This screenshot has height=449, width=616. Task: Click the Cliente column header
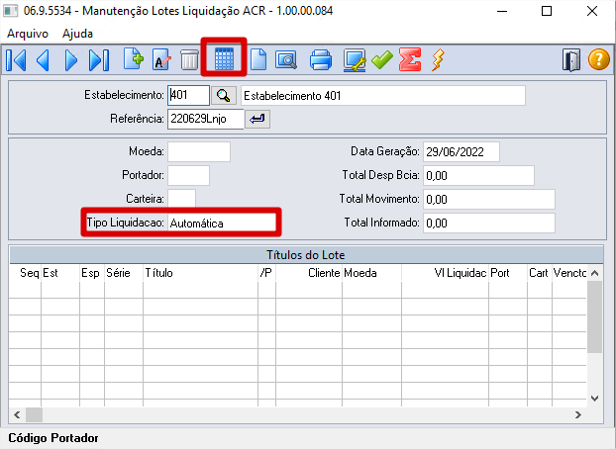coord(309,273)
